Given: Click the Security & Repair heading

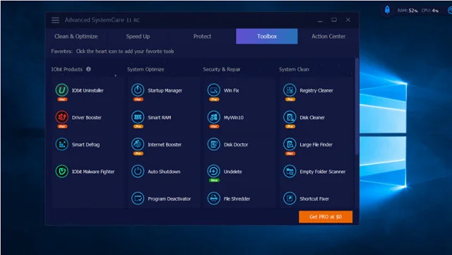Looking at the screenshot, I should click(222, 69).
